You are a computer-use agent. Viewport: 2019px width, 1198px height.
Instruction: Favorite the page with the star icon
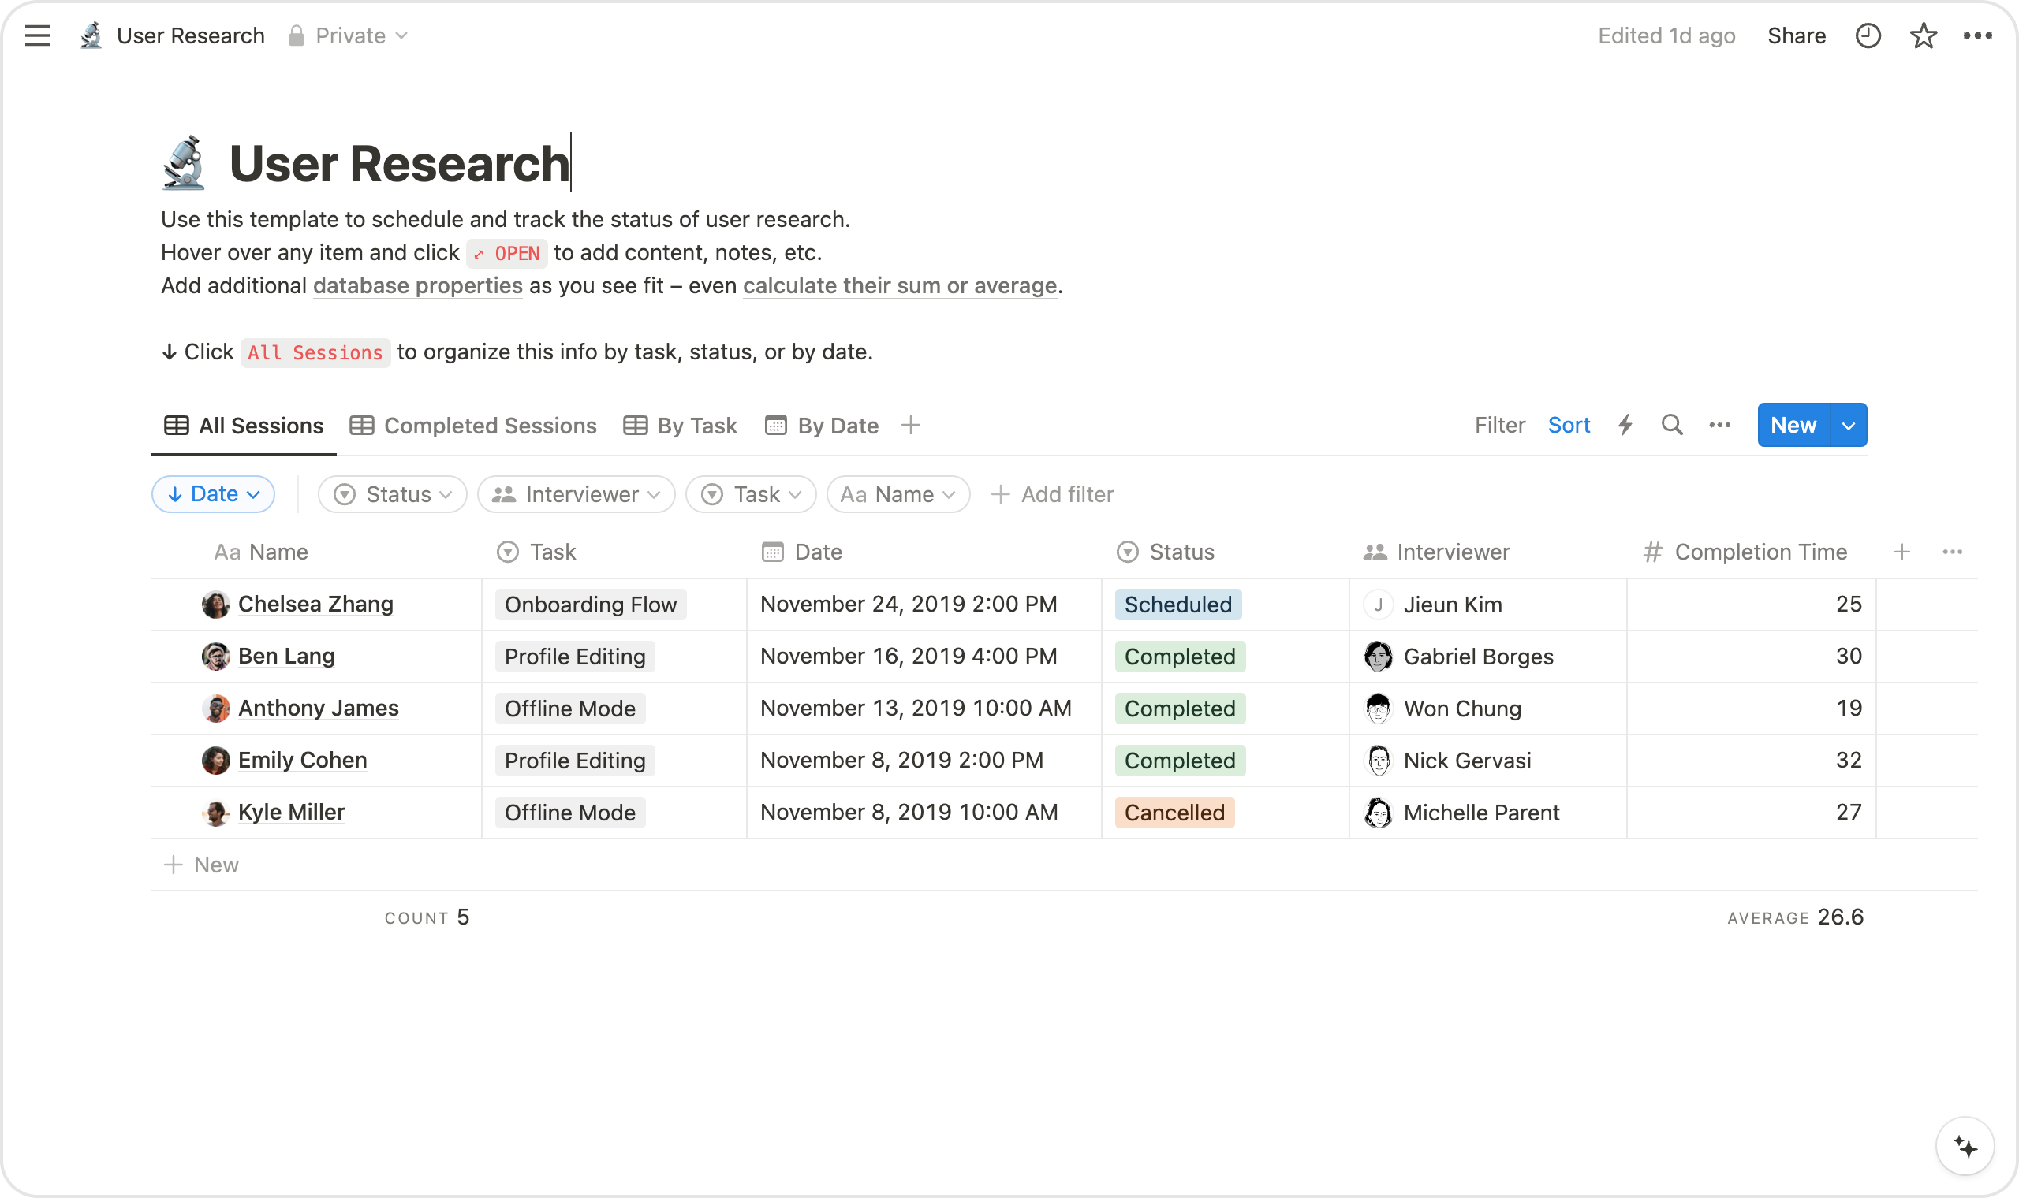(x=1923, y=35)
